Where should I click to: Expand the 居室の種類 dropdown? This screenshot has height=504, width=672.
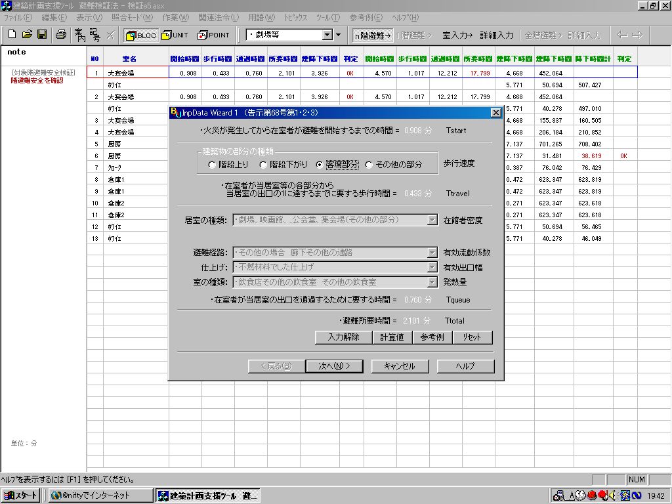pyautogui.click(x=432, y=220)
